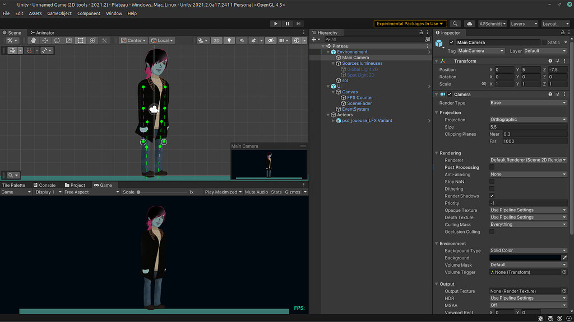The height and width of the screenshot is (322, 574).
Task: Toggle scene lighting with the bulb icon
Action: pyautogui.click(x=229, y=40)
